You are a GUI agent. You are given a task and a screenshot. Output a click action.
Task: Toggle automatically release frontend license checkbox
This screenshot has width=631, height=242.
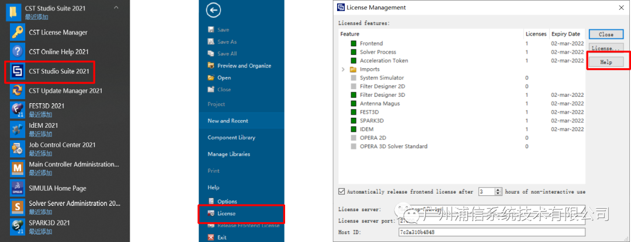(342, 191)
